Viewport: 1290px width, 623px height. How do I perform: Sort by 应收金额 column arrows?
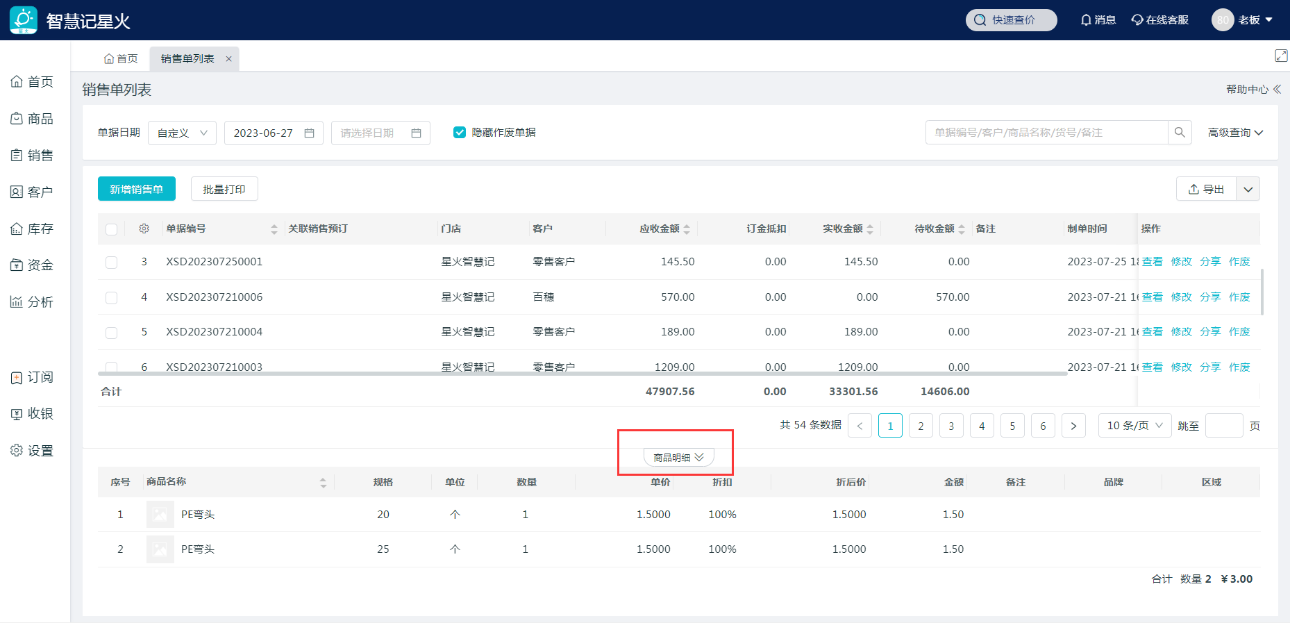click(x=687, y=229)
